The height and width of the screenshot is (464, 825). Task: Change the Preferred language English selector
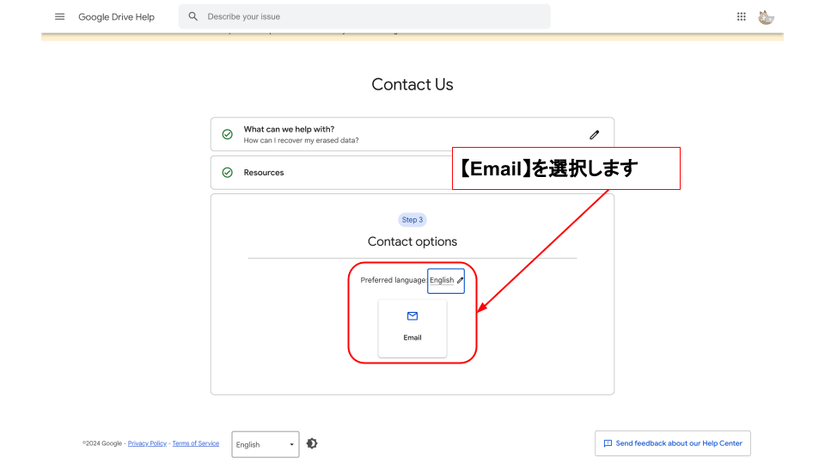click(446, 280)
